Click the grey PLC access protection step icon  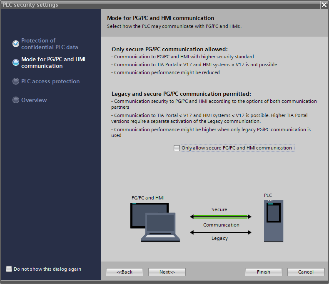16,81
